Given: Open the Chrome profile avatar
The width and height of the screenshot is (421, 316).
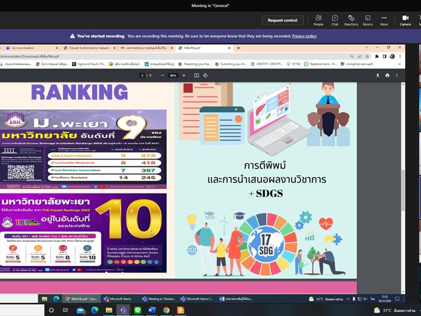Looking at the screenshot, I should [x=392, y=57].
